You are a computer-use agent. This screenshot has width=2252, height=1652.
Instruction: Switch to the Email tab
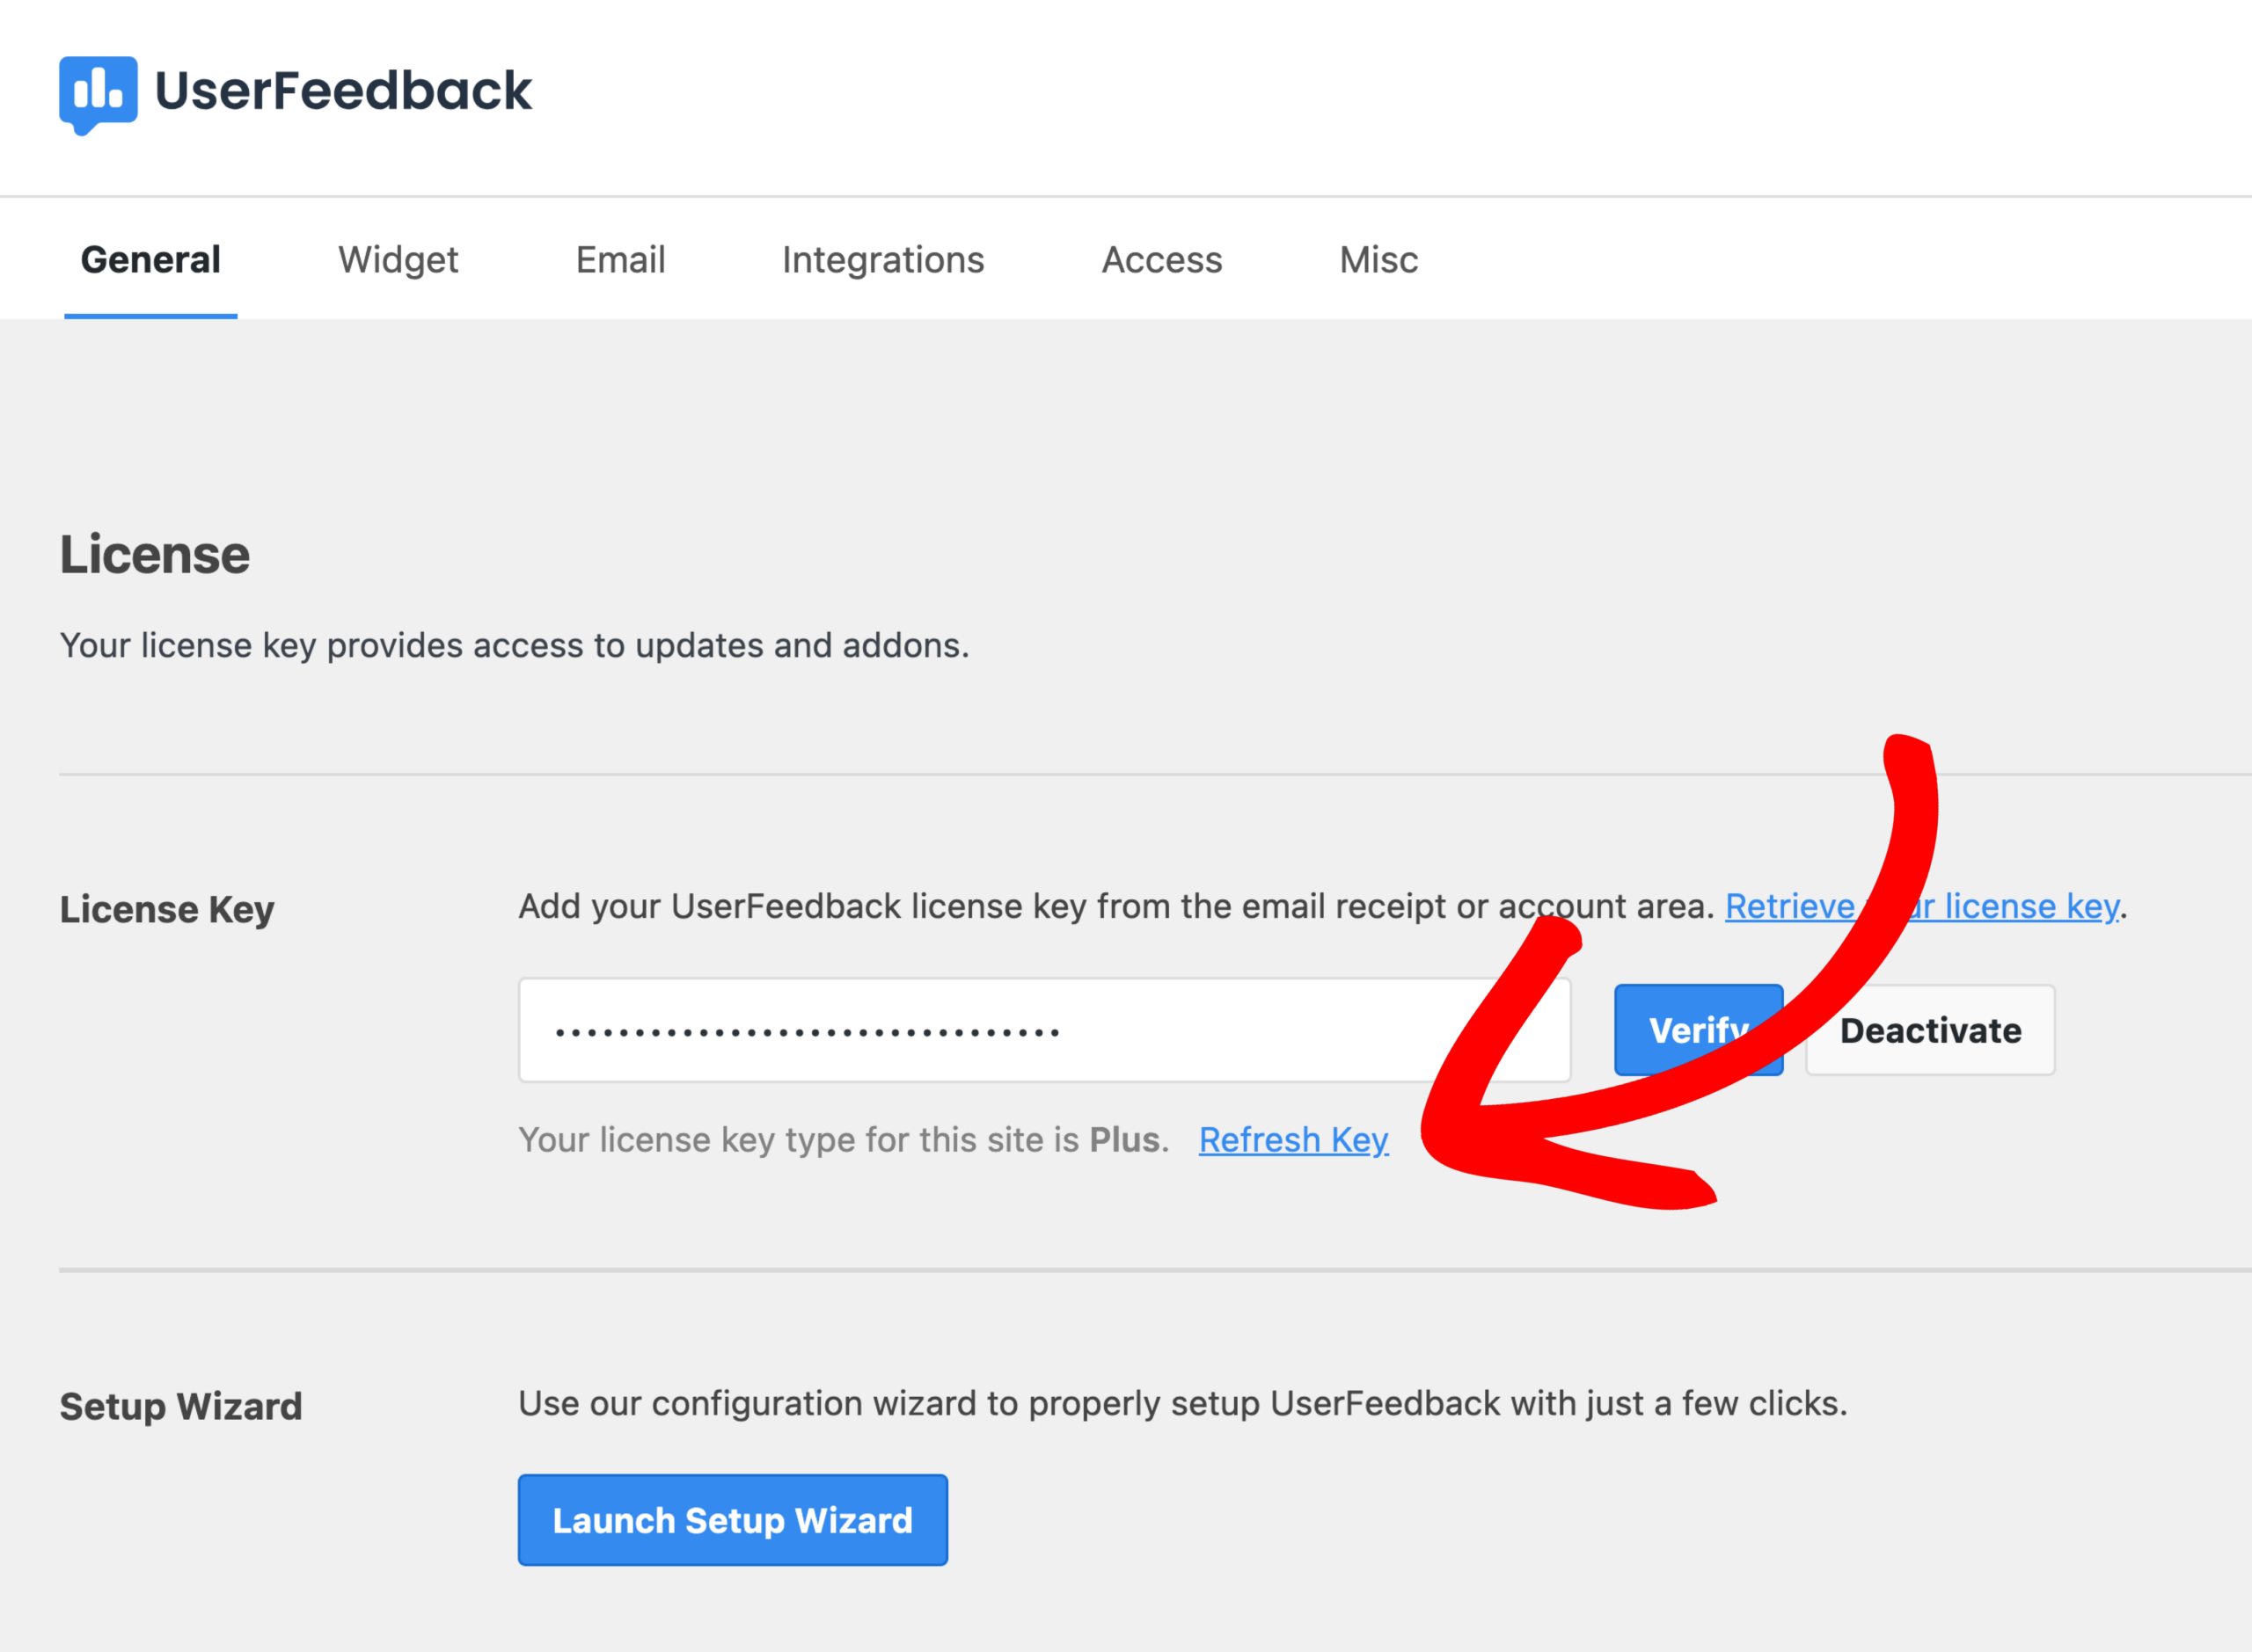point(620,260)
